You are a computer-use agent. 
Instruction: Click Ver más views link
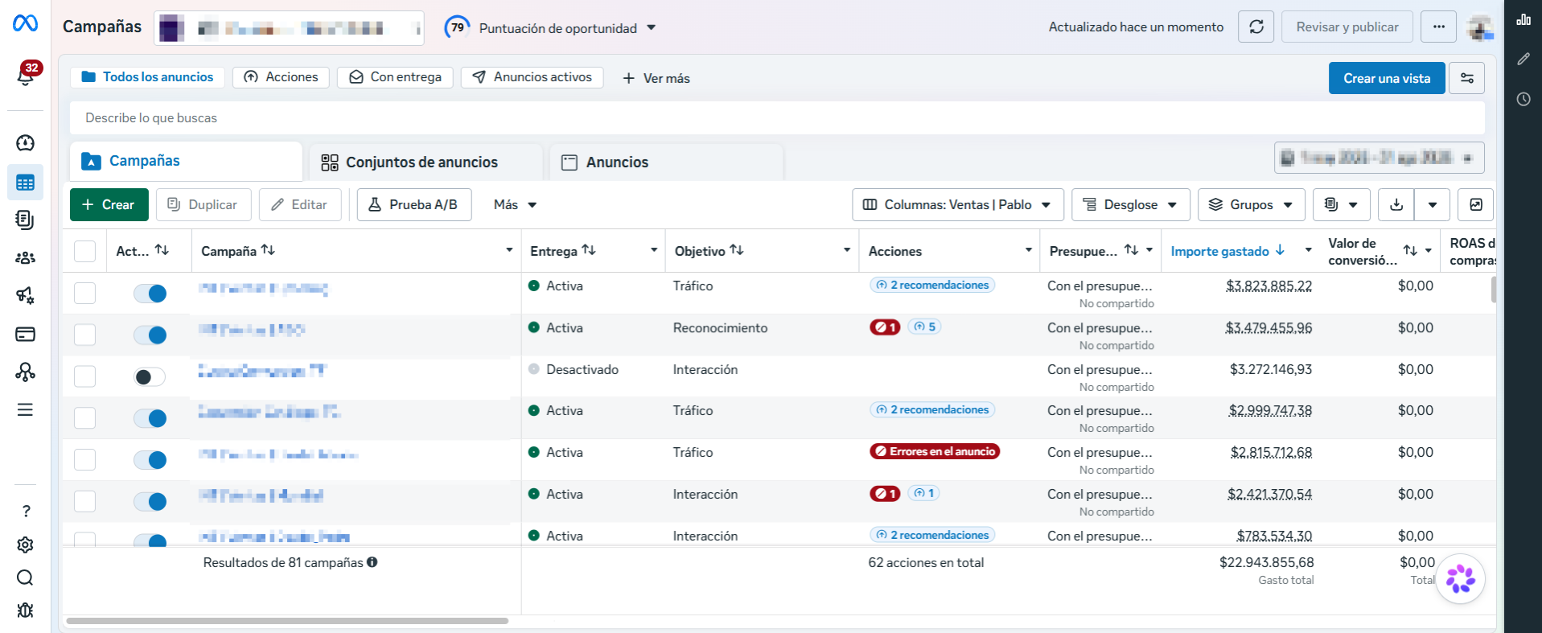[656, 78]
